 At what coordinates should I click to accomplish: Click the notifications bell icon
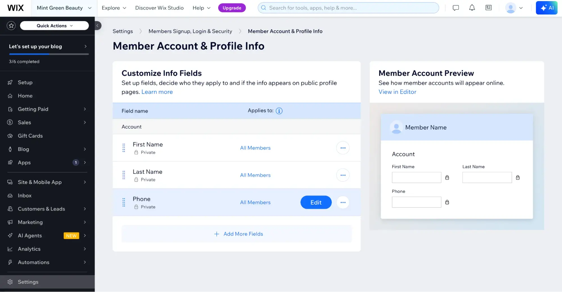tap(472, 8)
